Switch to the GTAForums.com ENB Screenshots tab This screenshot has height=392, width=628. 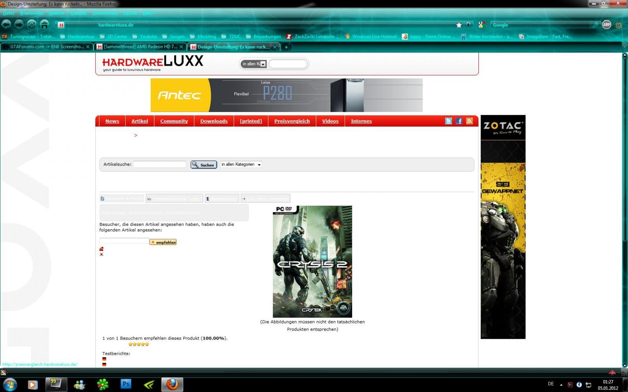(x=46, y=47)
